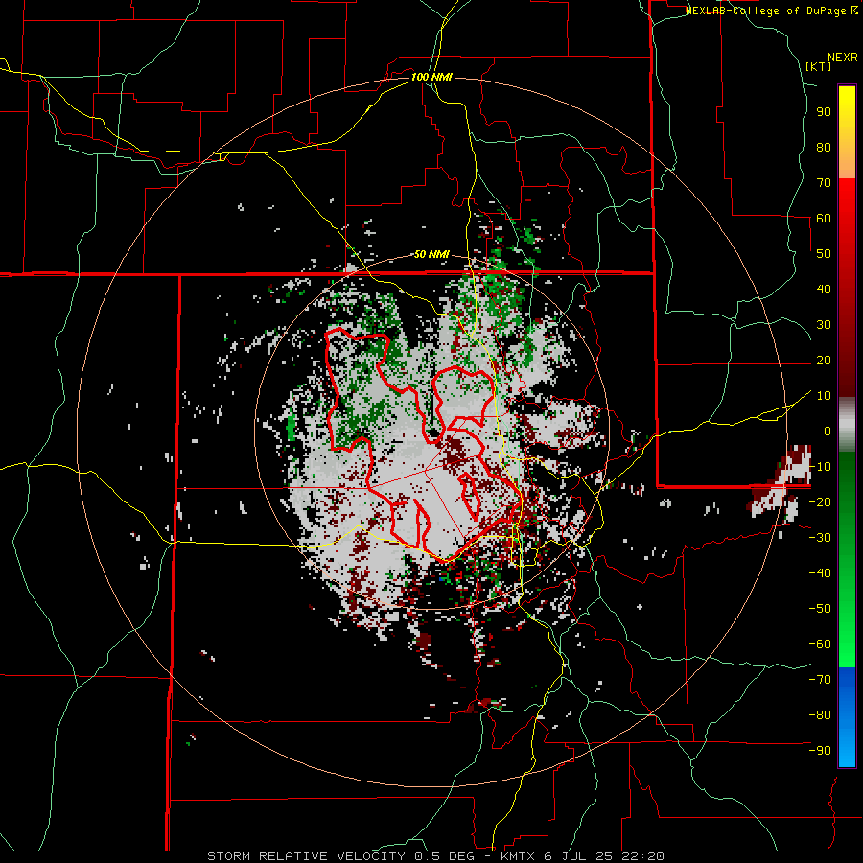Click the NEXLAB-College of DuPage watermark text
The image size is (863, 863).
(x=767, y=11)
